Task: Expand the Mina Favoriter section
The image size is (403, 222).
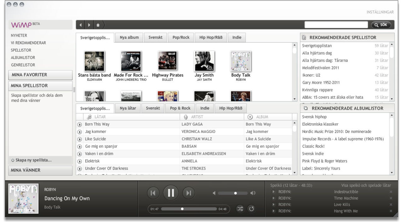Action: point(40,75)
